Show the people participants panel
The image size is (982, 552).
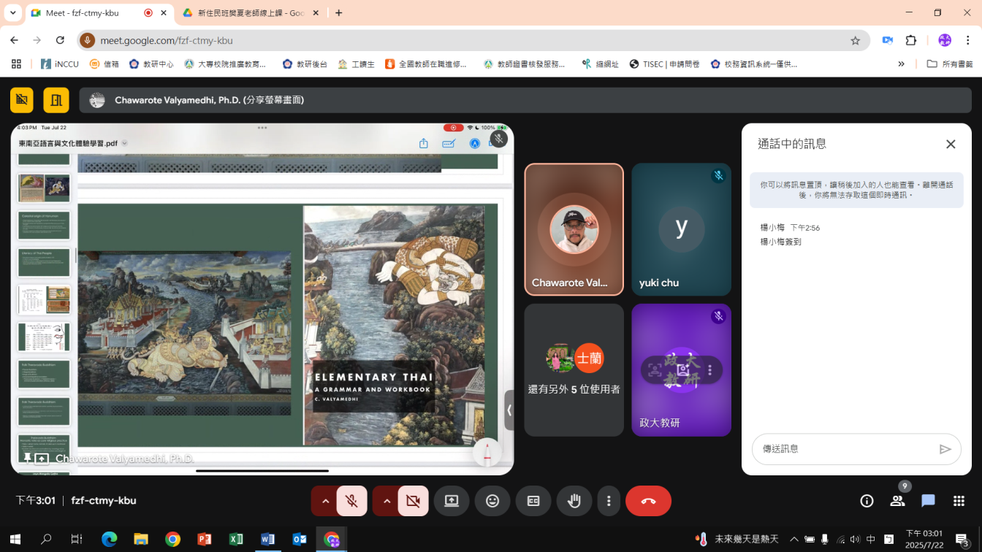point(897,501)
